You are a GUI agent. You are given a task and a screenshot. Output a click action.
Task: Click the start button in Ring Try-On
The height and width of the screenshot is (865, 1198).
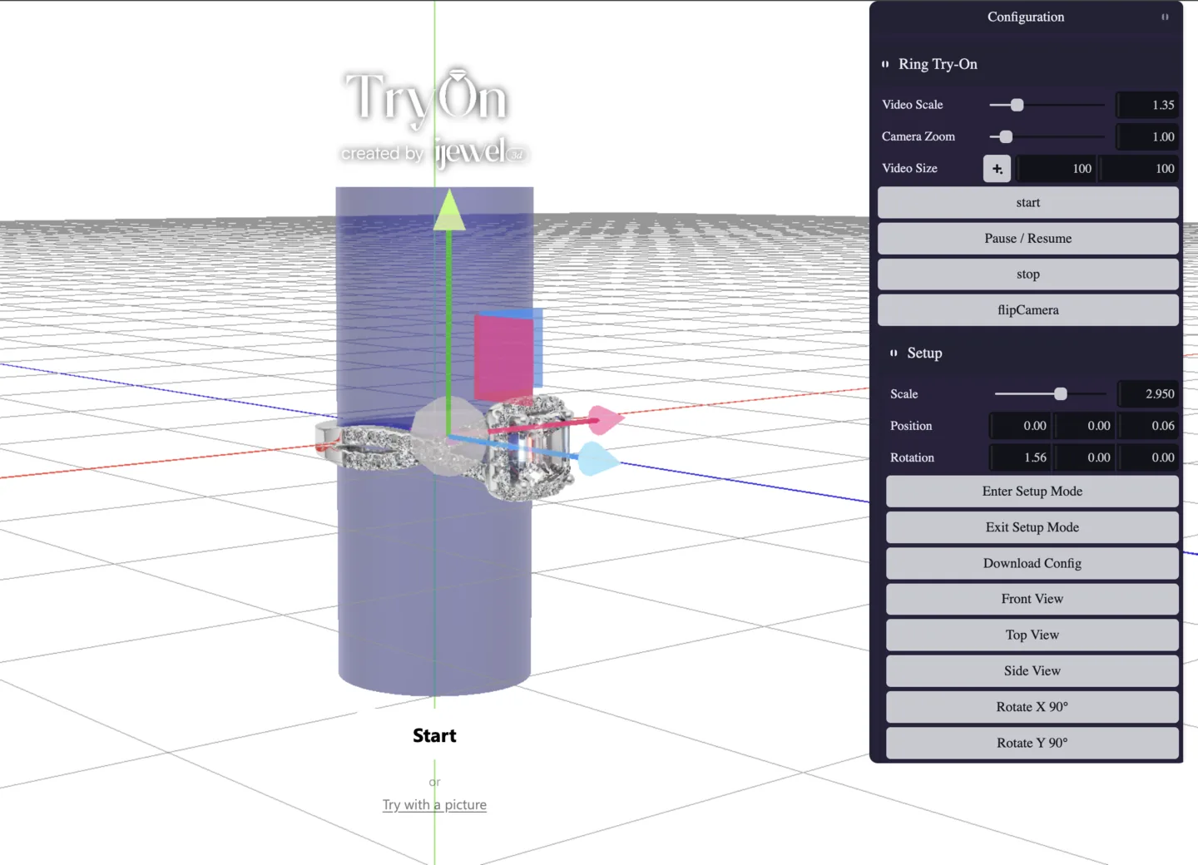1028,203
